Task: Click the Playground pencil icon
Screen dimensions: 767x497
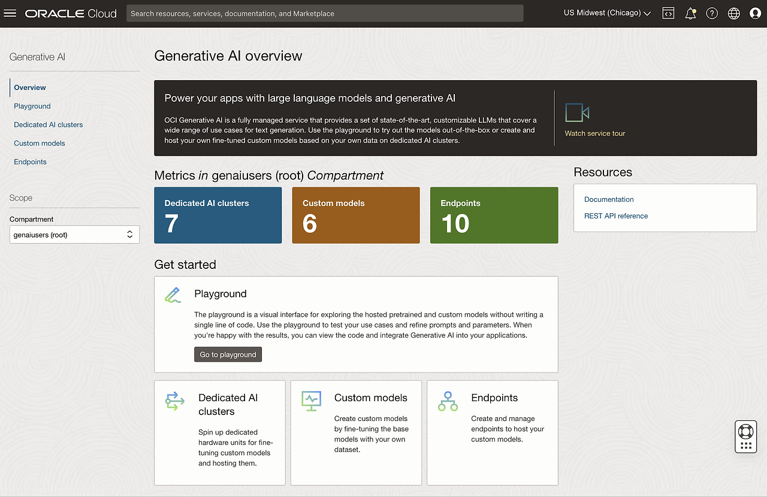Action: (173, 295)
